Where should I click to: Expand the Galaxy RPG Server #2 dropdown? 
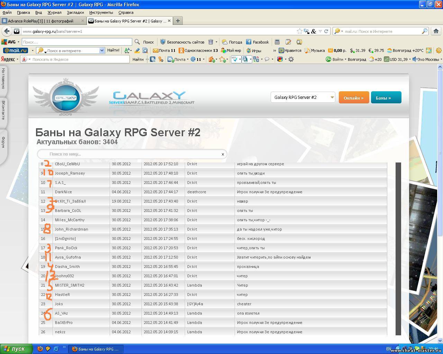pyautogui.click(x=332, y=97)
